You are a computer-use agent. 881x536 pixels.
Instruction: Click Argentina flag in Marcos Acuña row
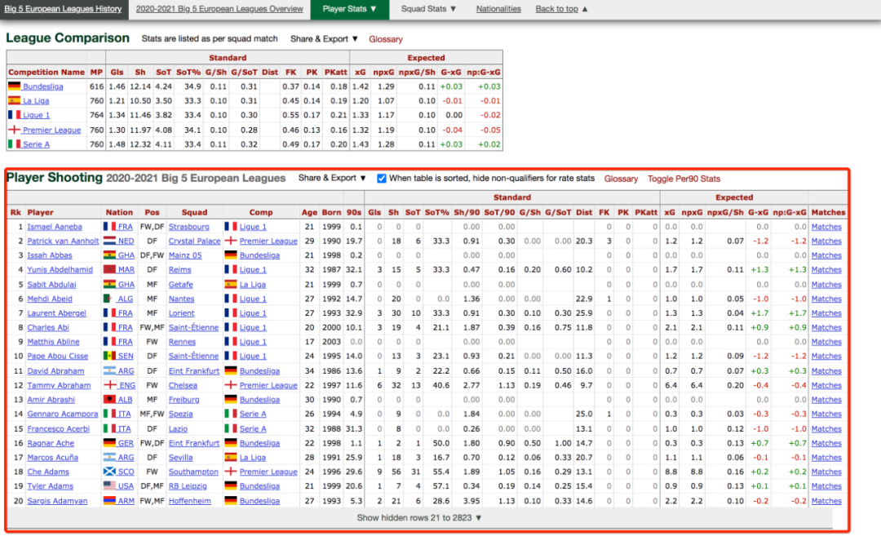point(109,458)
